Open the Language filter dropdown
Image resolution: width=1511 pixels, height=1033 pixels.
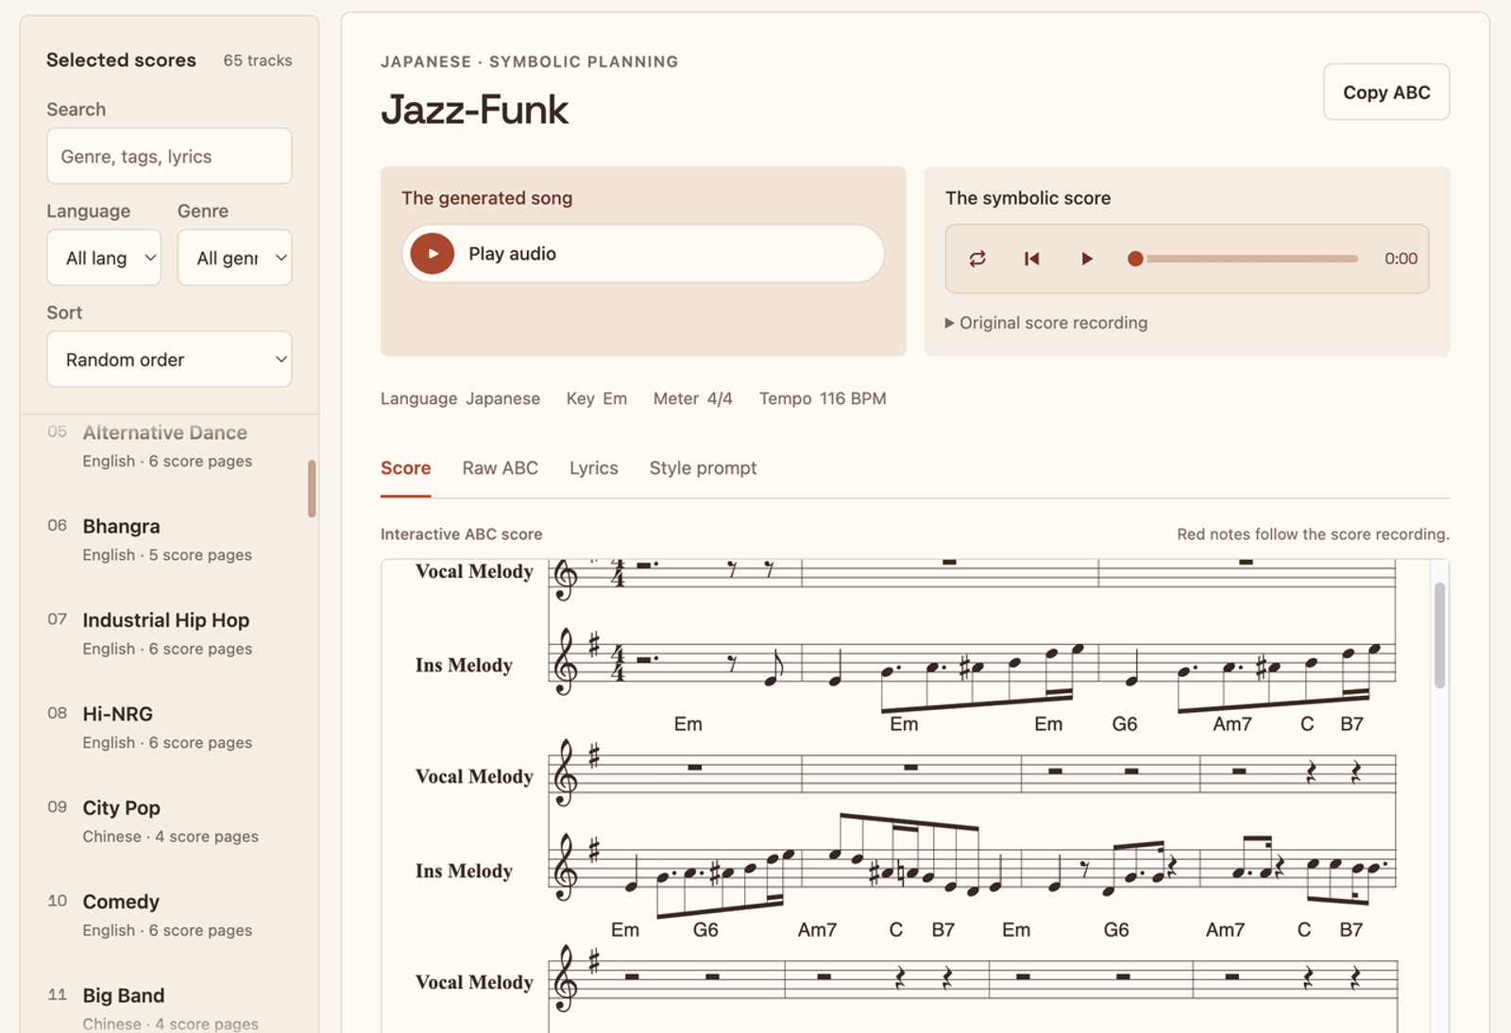coord(104,258)
